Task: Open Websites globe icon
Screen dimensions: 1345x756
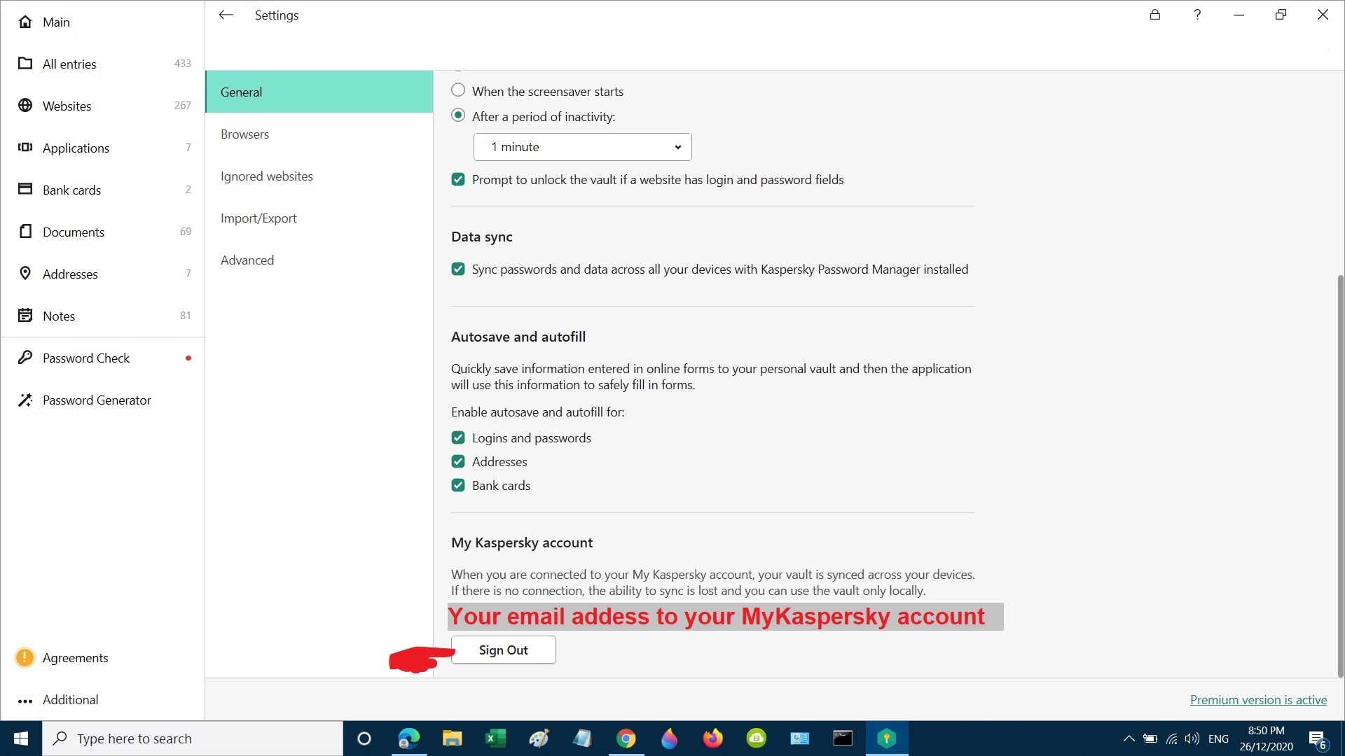Action: (x=25, y=105)
